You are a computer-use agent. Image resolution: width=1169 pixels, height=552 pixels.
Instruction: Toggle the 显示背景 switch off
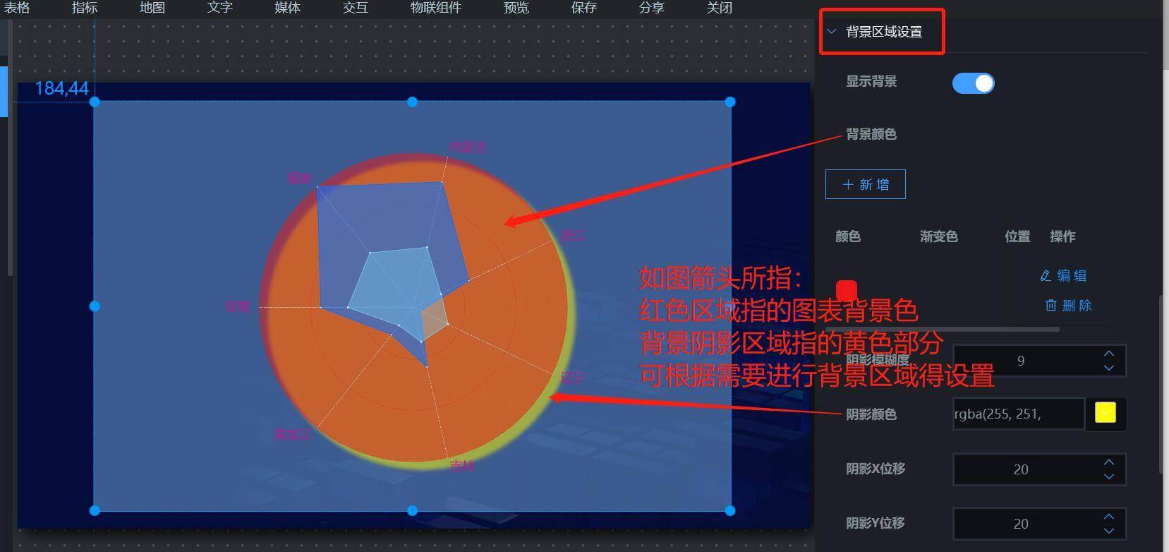[973, 83]
